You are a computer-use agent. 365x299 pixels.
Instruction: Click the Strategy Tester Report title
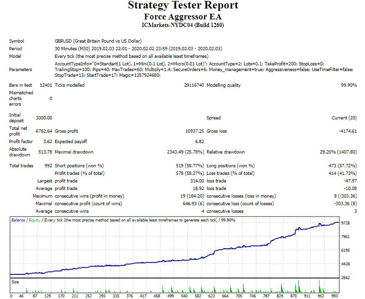183,6
